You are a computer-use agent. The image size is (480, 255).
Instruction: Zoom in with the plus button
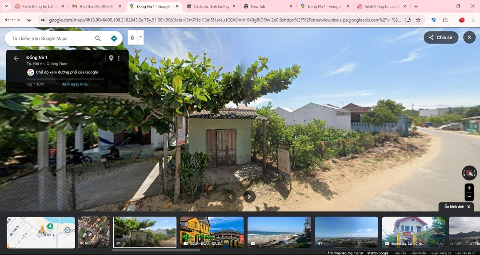(x=469, y=188)
